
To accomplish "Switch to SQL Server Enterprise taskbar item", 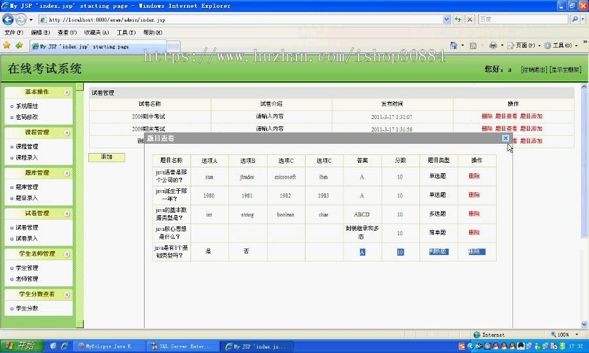I will click(182, 346).
